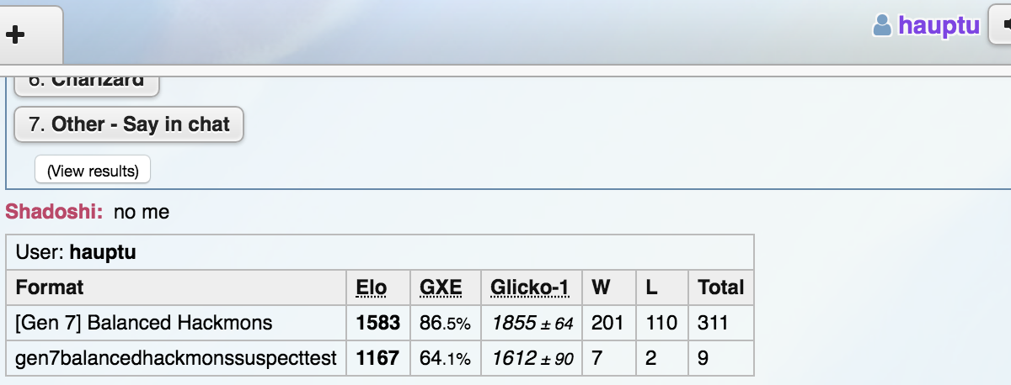Viewport: 1011px width, 385px height.
Task: Click the 1583 Elo value
Action: 378,323
